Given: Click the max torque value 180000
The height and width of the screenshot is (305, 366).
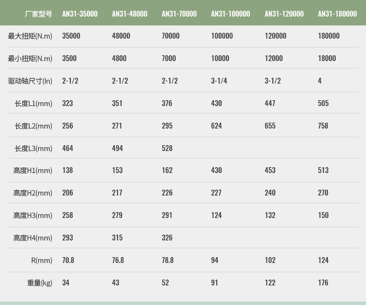Looking at the screenshot, I should click(x=328, y=36).
